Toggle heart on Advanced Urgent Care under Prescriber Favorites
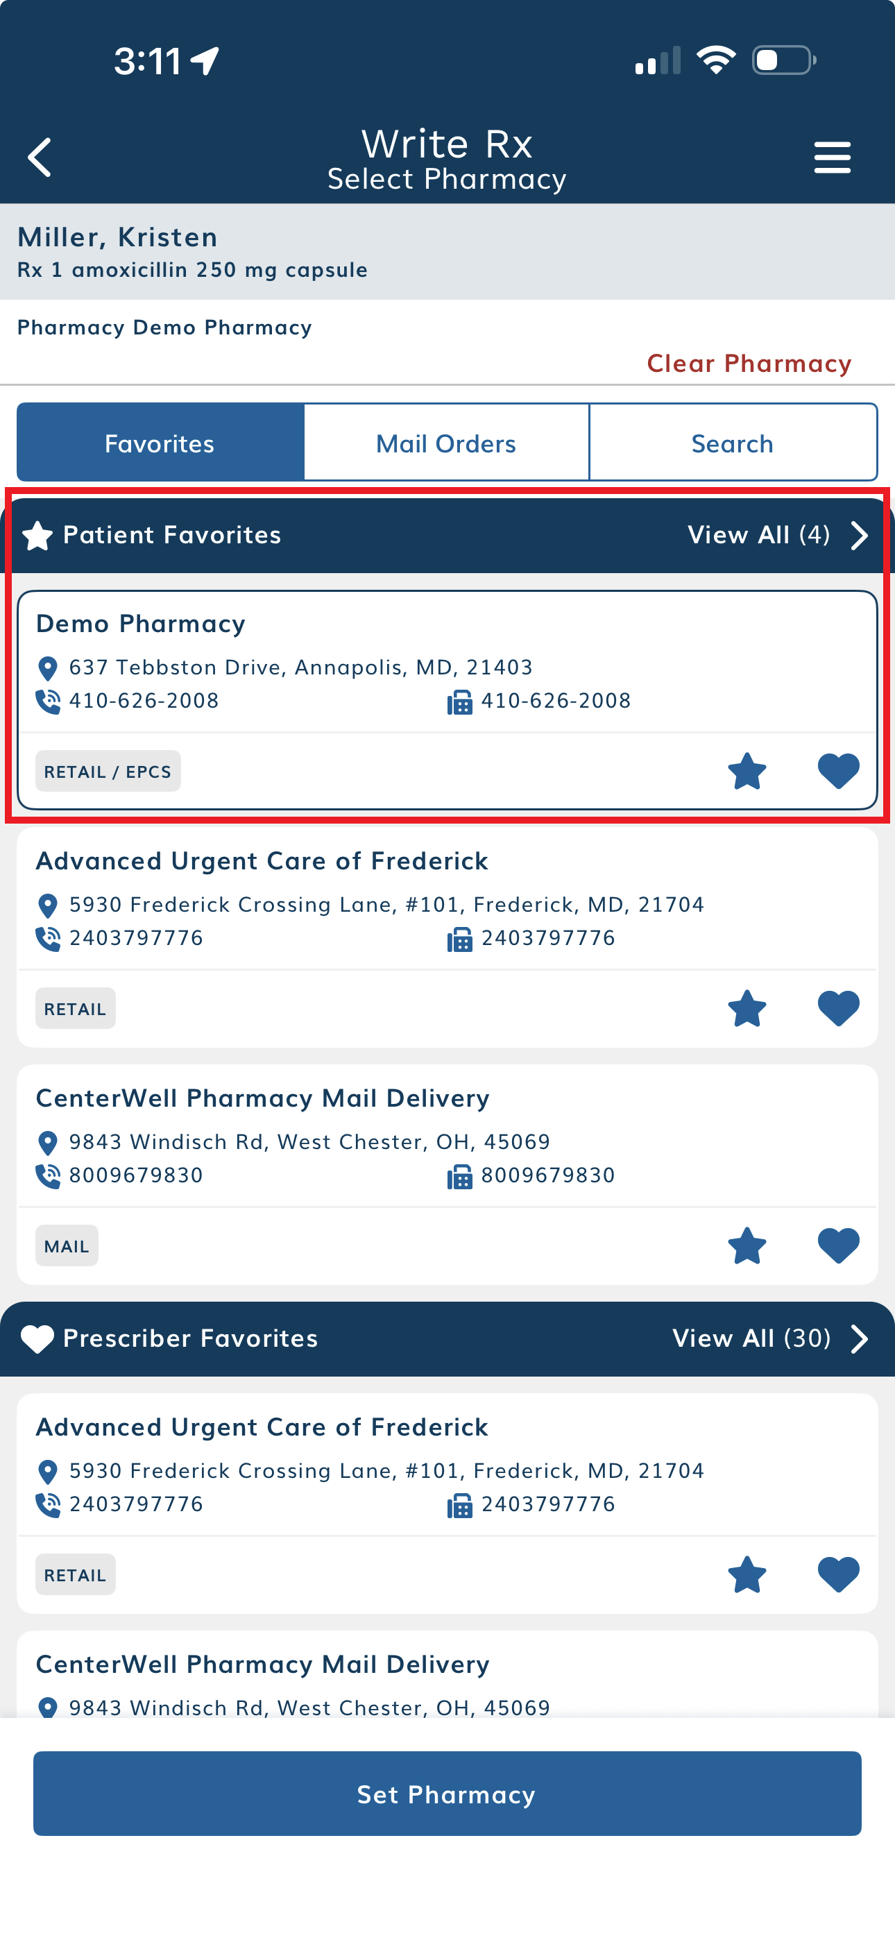The image size is (895, 1940). [837, 1574]
